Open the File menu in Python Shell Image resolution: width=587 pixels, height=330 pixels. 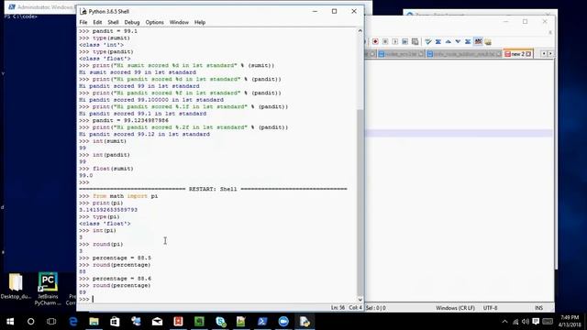pos(83,22)
